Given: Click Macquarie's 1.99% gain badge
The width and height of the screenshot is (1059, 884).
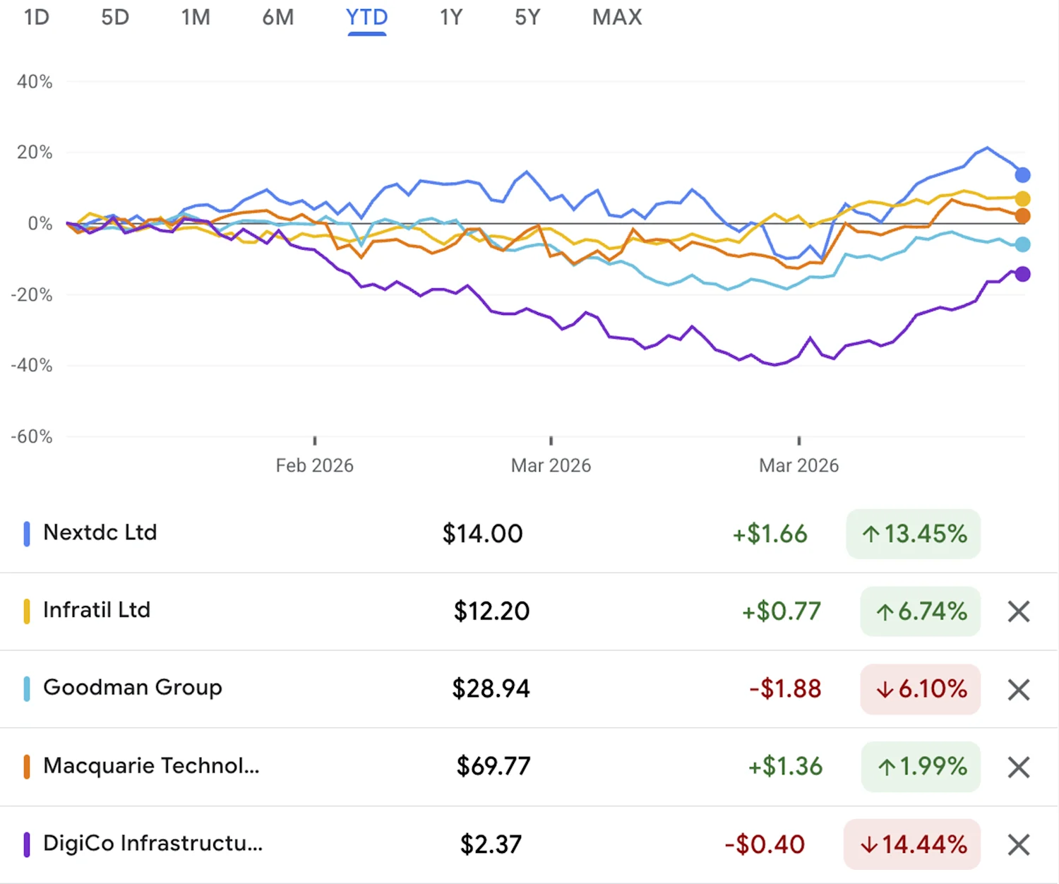Looking at the screenshot, I should pyautogui.click(x=921, y=767).
